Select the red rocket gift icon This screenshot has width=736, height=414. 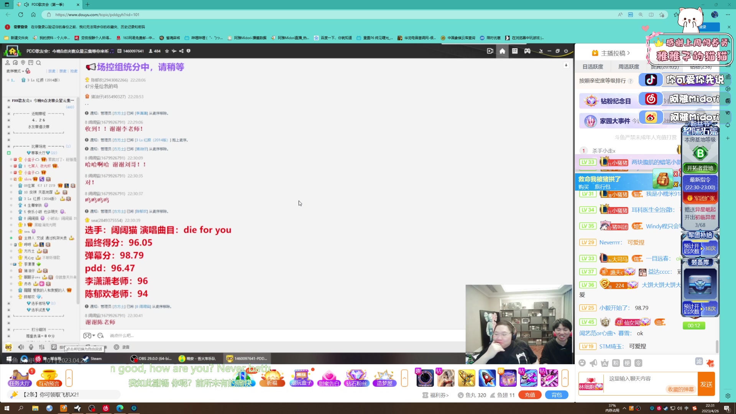tap(487, 378)
